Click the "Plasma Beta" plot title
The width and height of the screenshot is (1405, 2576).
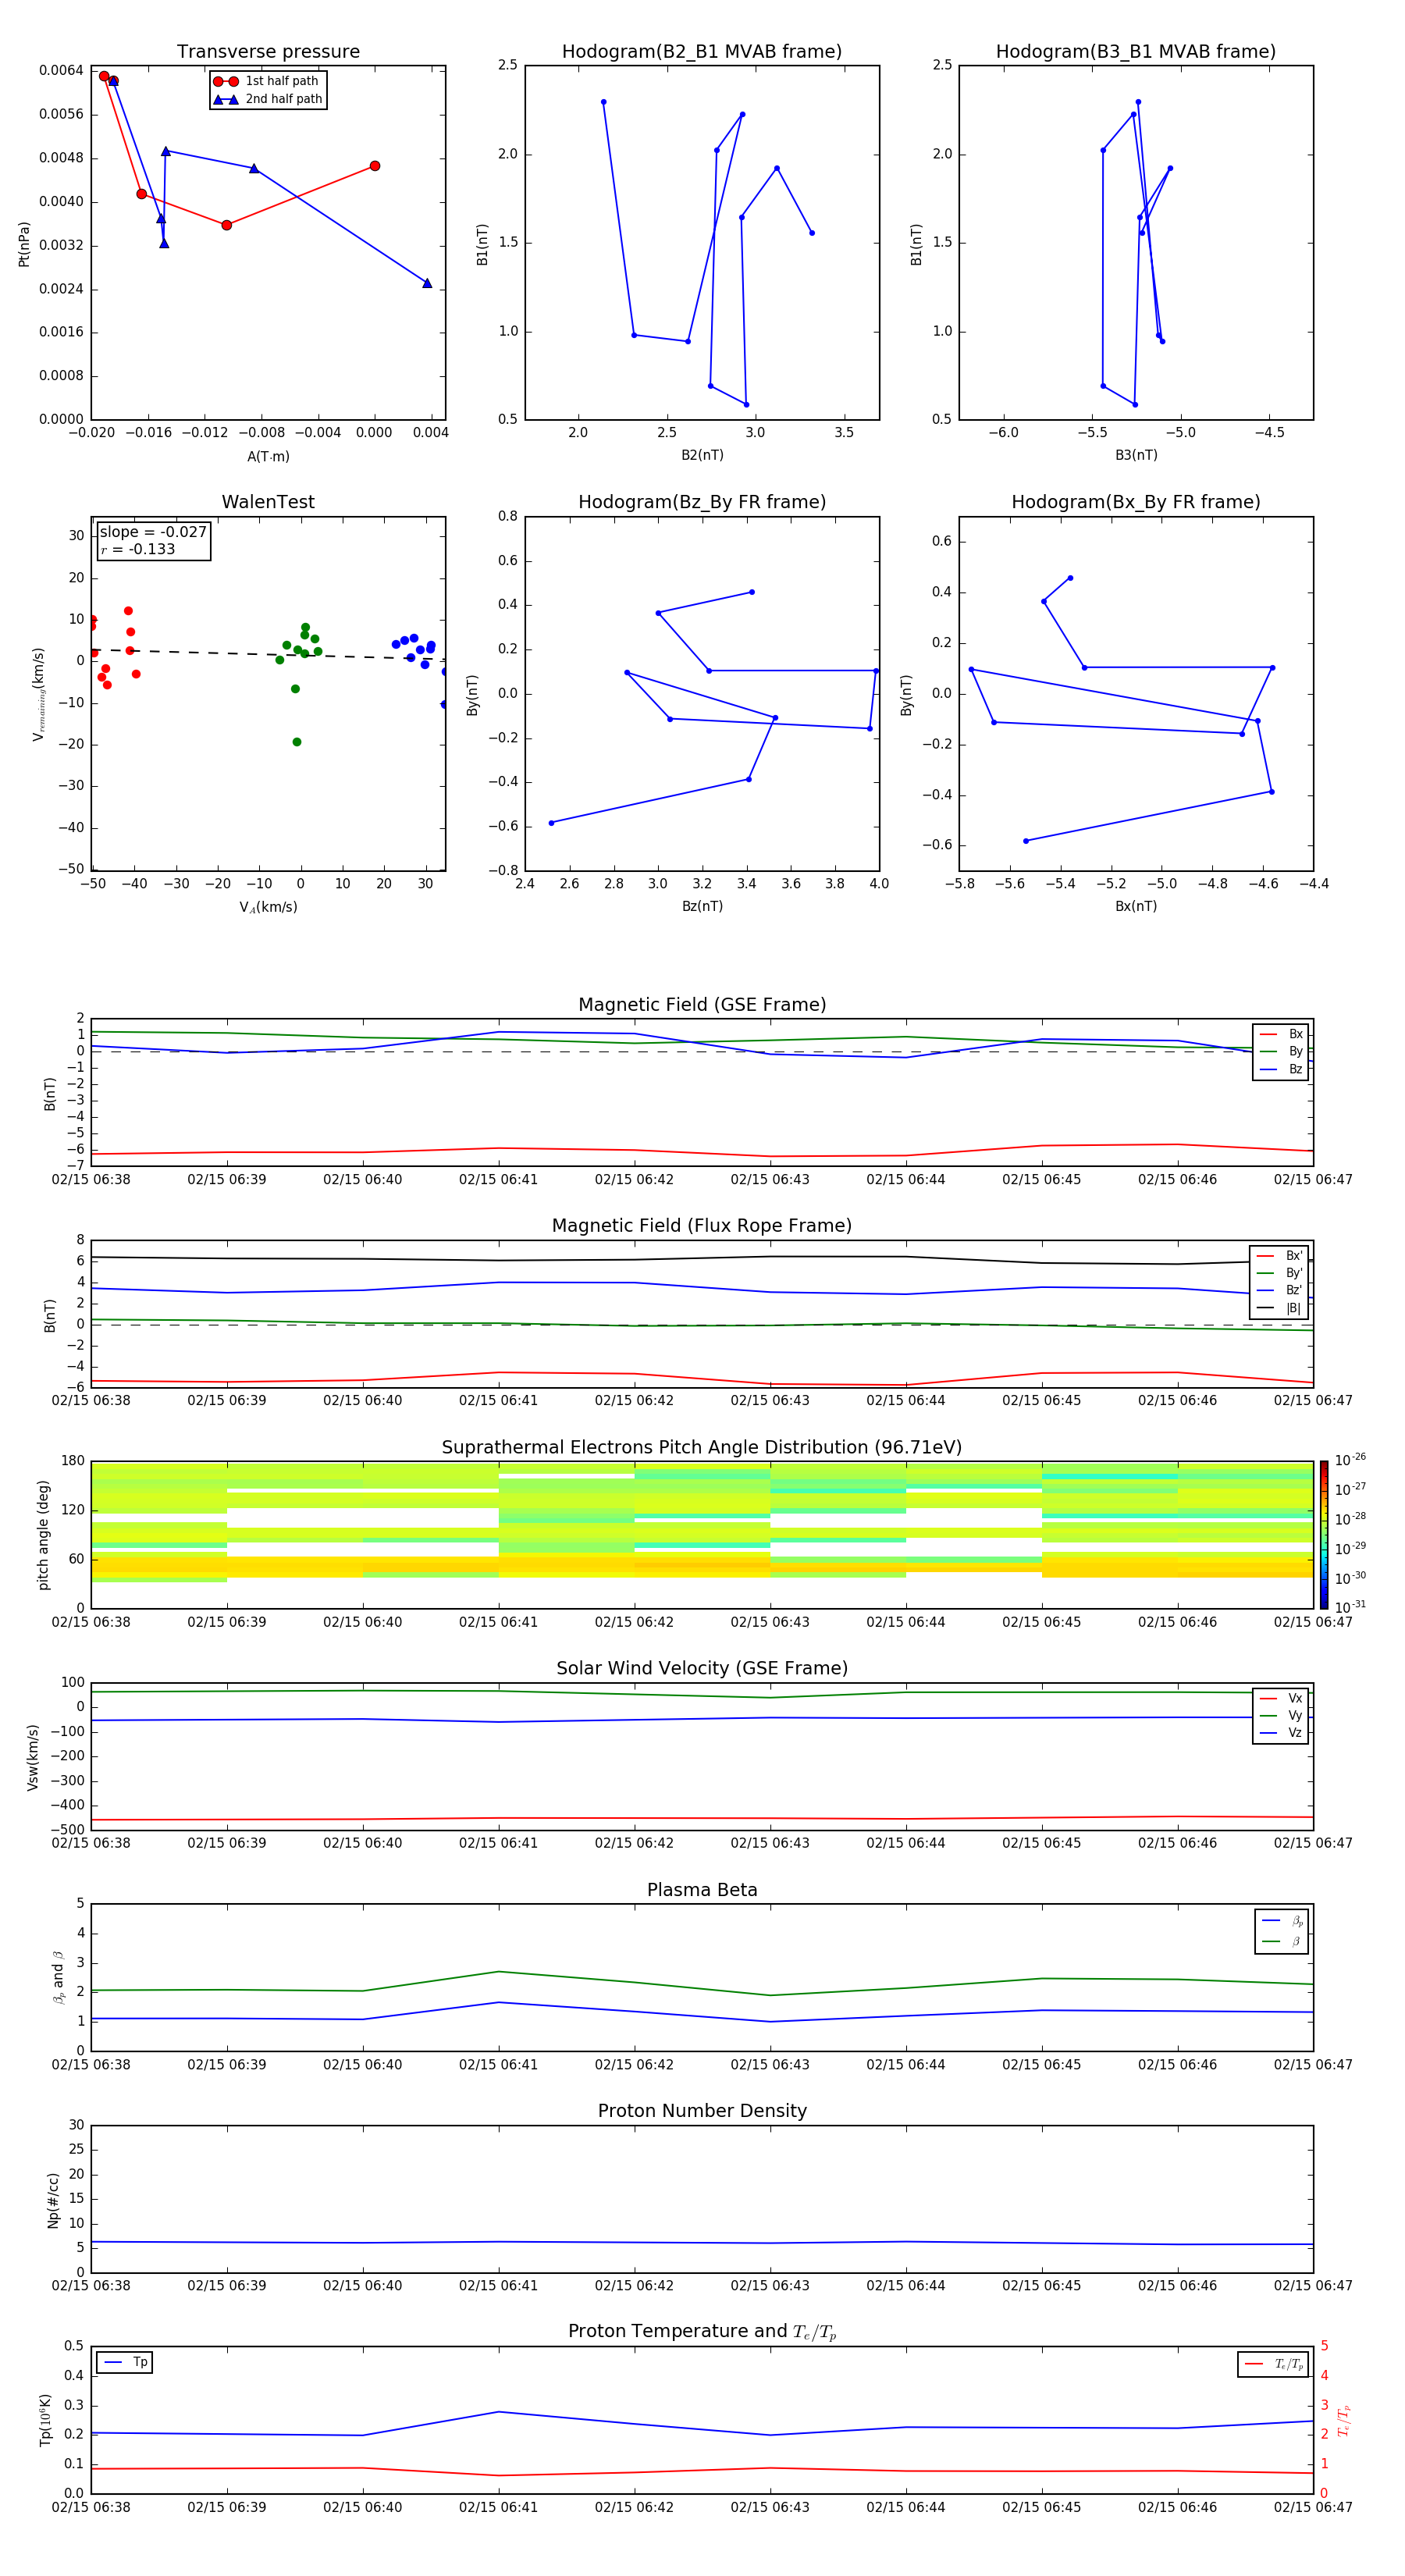[702, 1890]
